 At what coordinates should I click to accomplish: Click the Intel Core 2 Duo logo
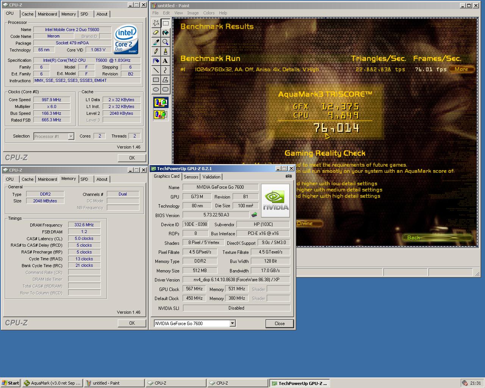[126, 40]
